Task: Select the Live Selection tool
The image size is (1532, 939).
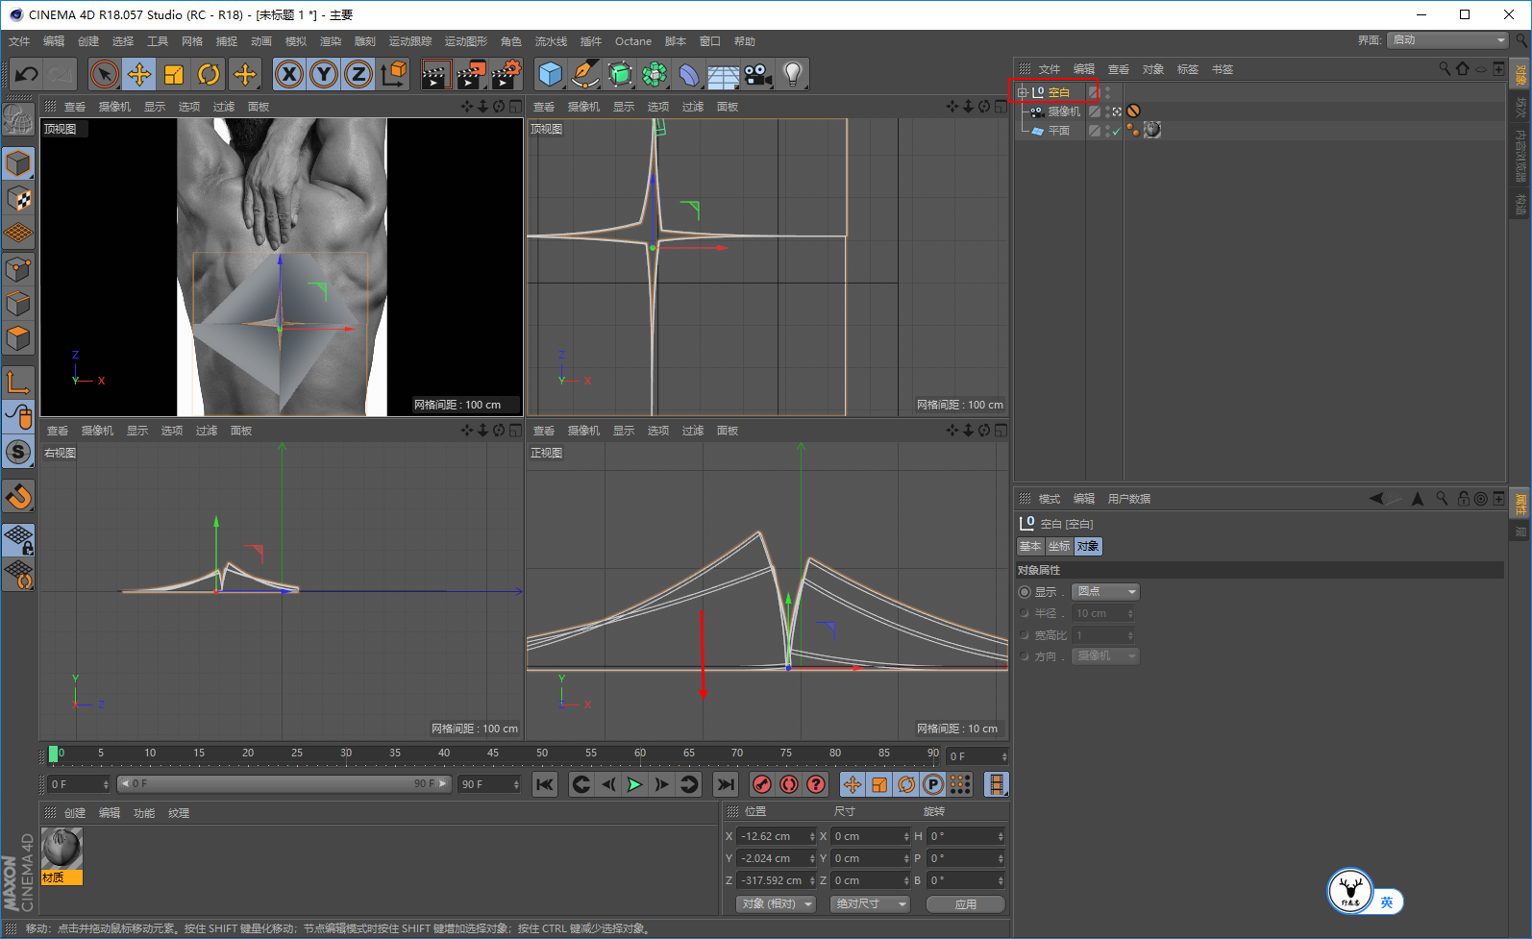Action: click(x=105, y=74)
